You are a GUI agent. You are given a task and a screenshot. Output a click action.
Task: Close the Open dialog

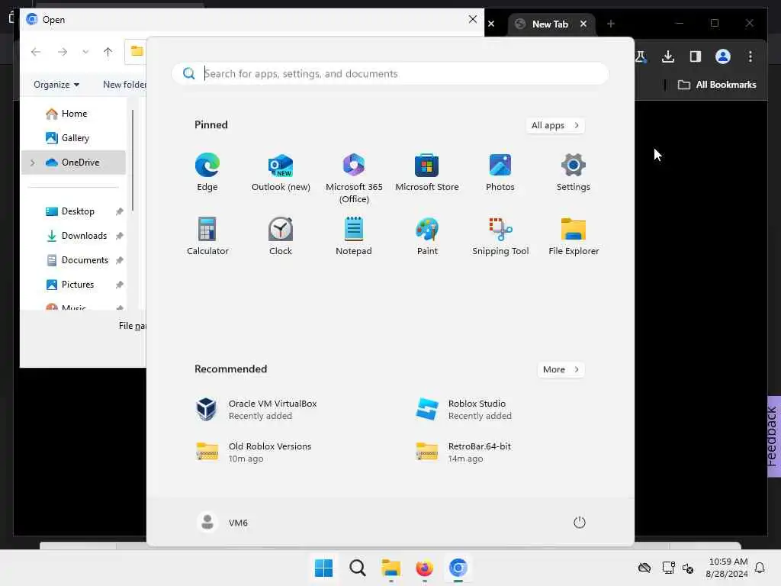coord(473,19)
